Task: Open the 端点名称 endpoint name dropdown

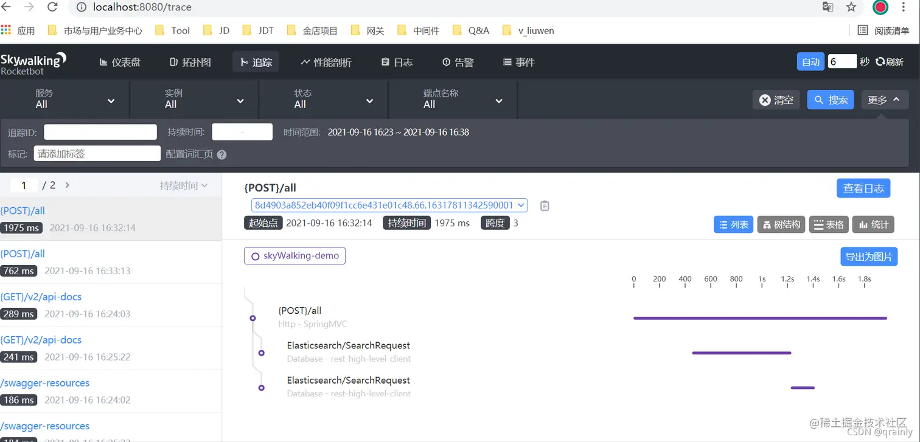Action: [498, 100]
